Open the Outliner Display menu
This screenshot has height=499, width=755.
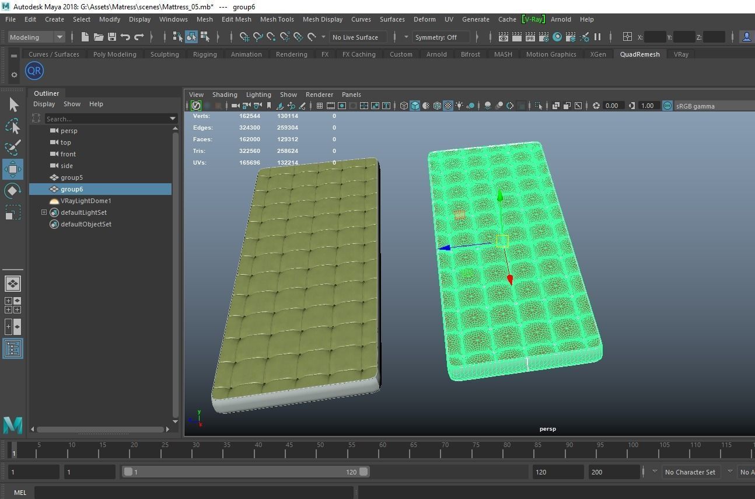click(44, 104)
